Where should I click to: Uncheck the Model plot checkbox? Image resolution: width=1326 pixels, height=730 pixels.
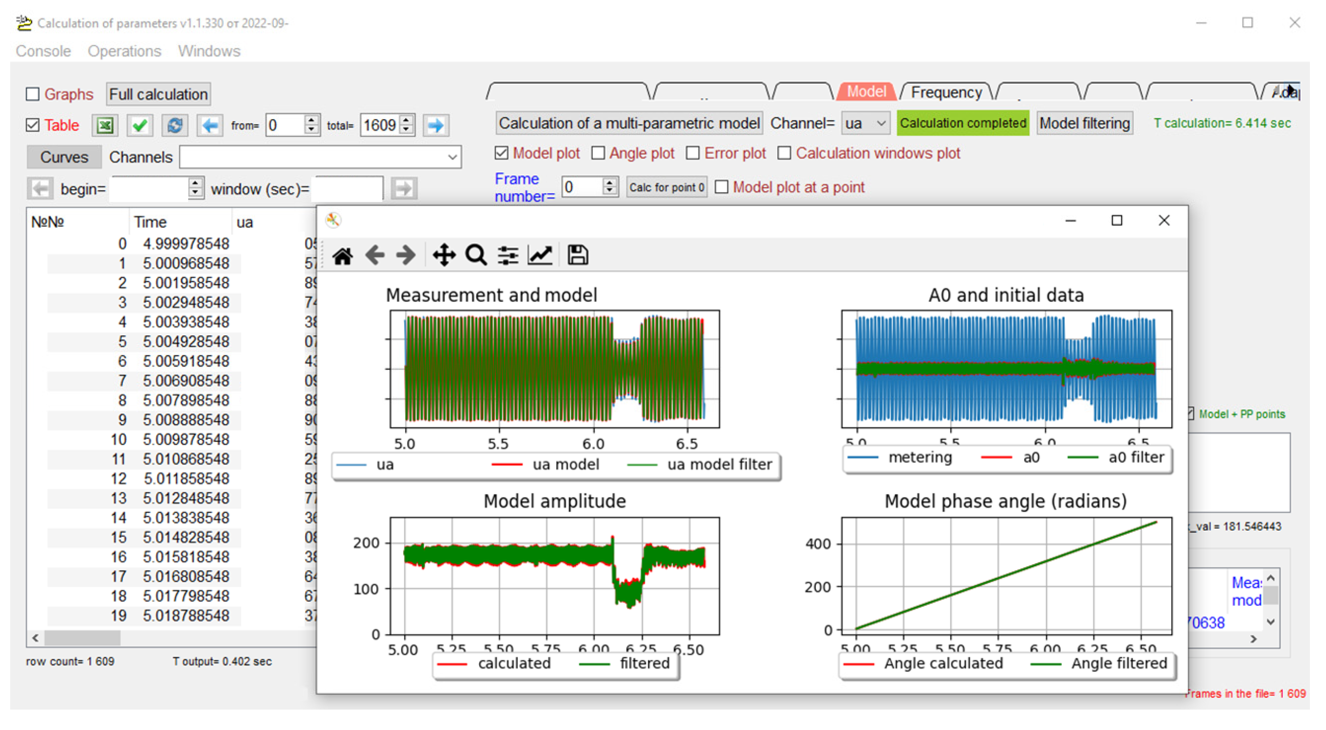(501, 153)
